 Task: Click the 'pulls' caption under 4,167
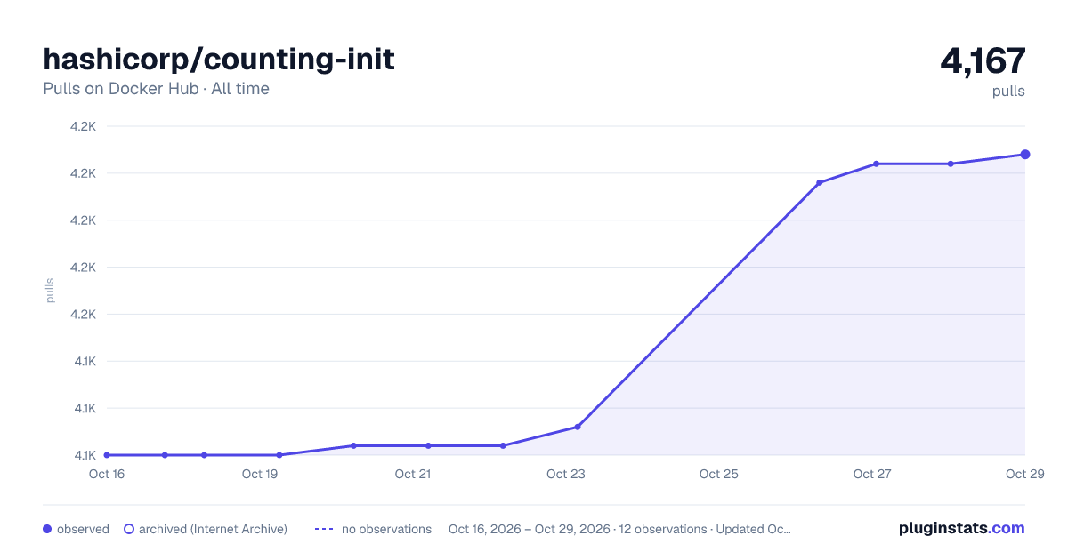pyautogui.click(x=1008, y=92)
